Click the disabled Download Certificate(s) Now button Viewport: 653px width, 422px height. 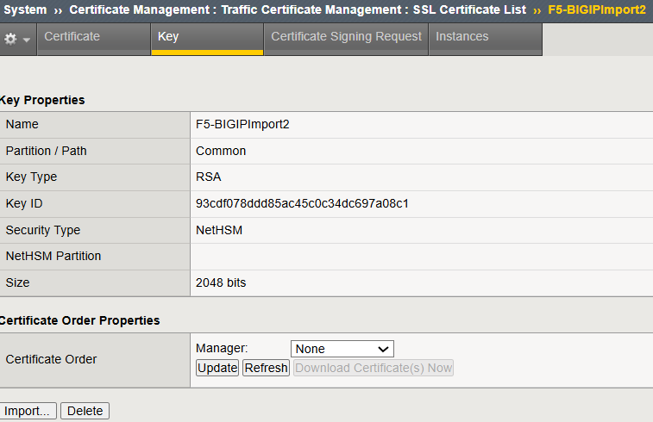[x=374, y=368]
